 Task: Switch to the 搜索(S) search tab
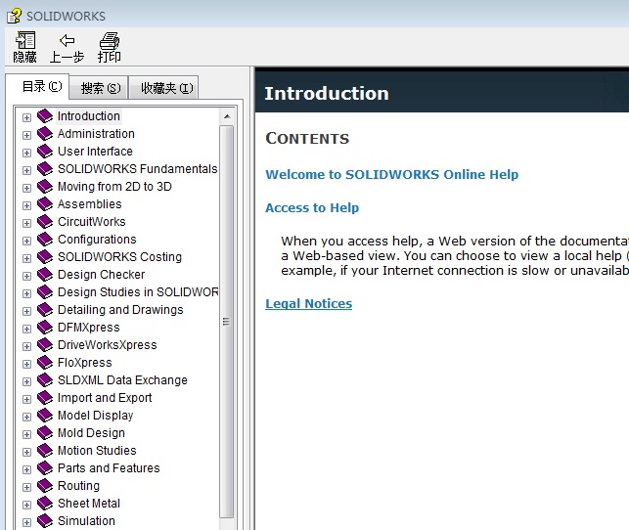(99, 88)
